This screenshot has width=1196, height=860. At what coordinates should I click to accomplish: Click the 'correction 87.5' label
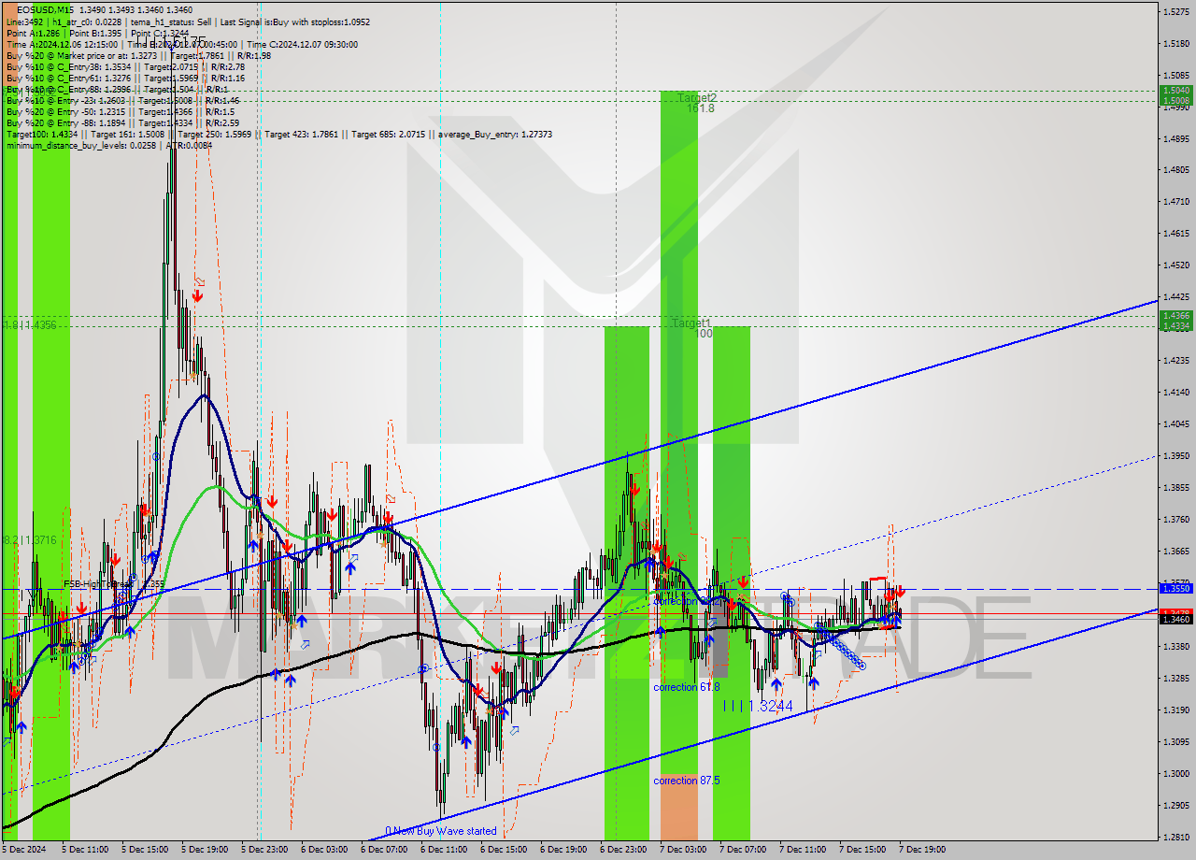coord(687,780)
